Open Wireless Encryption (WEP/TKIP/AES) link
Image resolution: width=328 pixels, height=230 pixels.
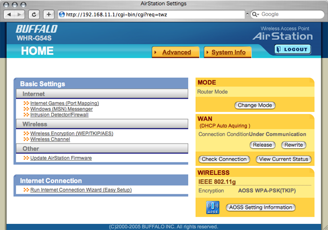[x=72, y=133]
